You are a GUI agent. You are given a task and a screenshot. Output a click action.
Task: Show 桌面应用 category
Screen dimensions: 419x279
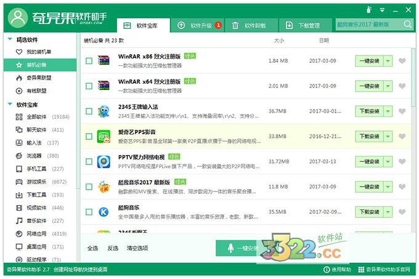pos(40,247)
